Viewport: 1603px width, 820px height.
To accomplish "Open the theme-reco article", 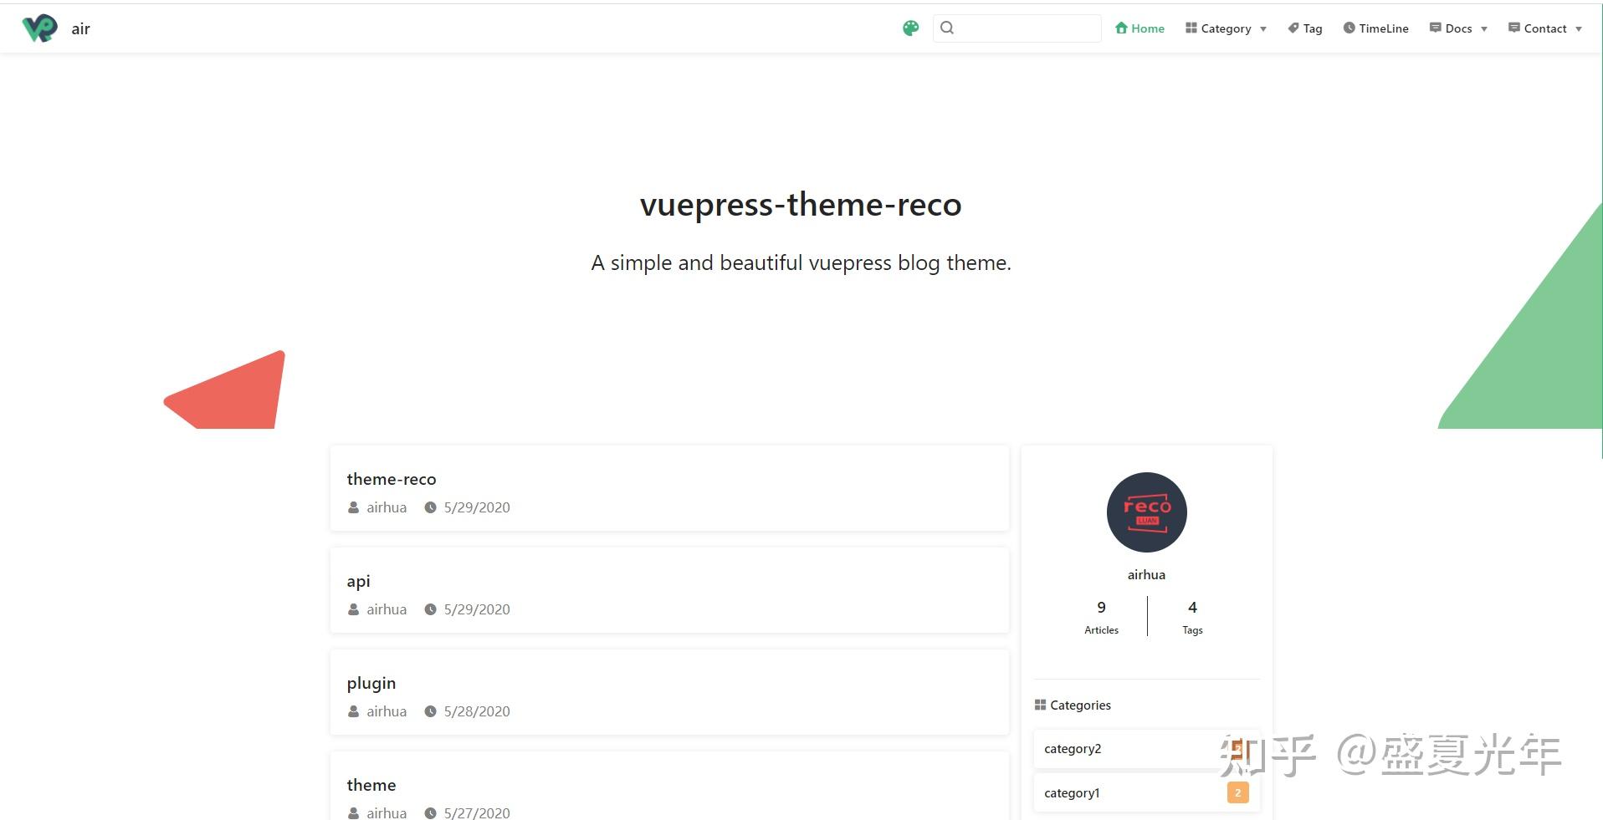I will [x=392, y=479].
